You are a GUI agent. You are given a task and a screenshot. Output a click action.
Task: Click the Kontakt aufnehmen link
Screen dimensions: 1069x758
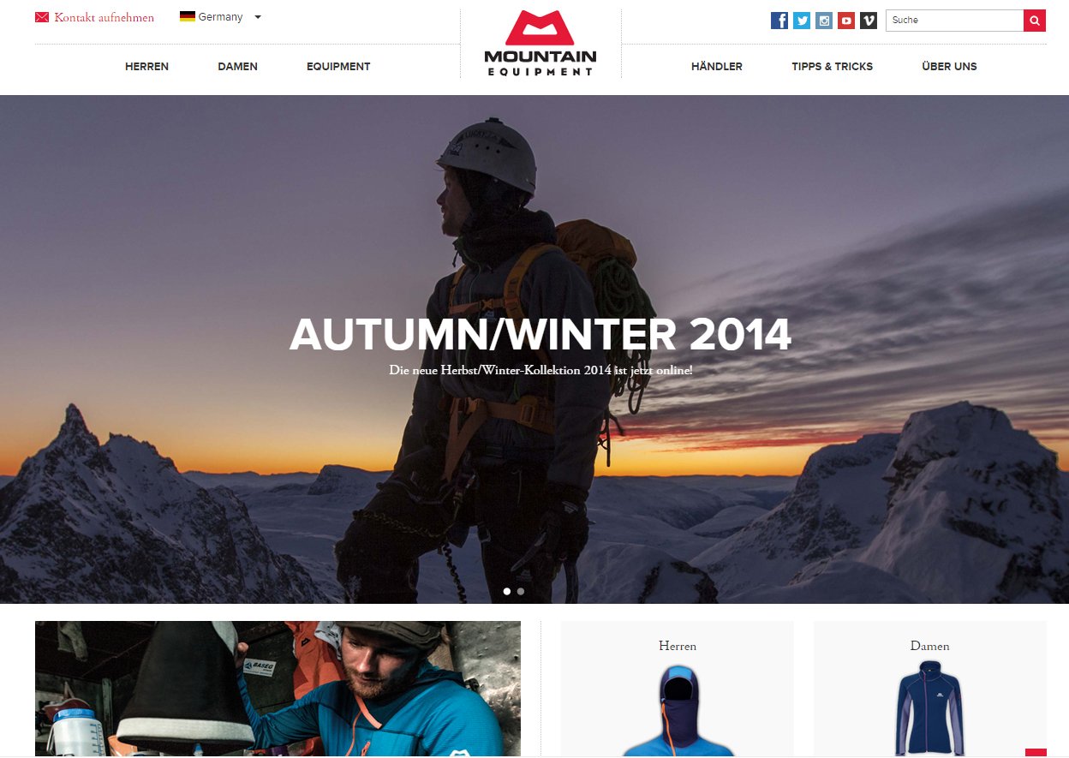click(x=104, y=17)
